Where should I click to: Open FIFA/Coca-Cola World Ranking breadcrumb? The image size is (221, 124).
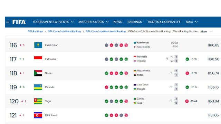click(x=64, y=31)
